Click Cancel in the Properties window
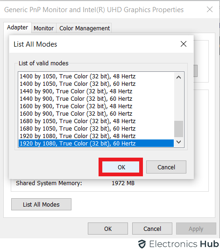 coord(152,229)
